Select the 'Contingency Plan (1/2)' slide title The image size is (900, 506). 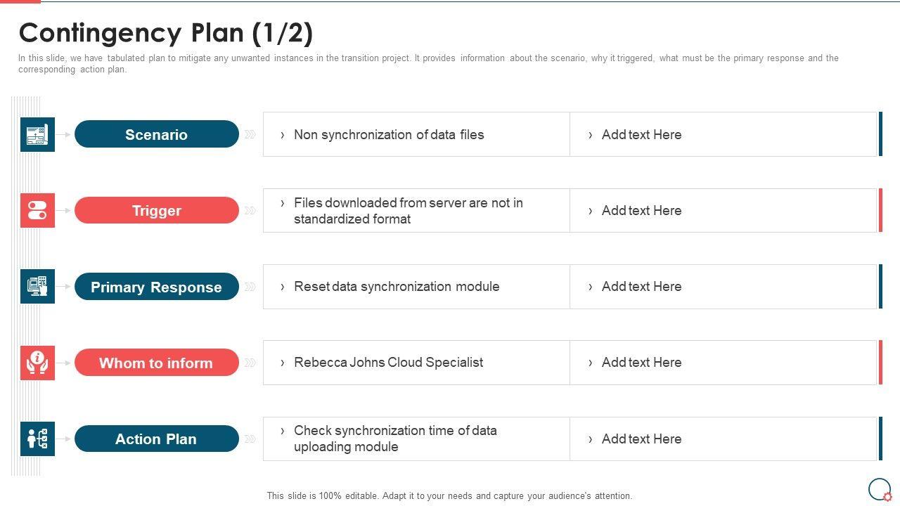pyautogui.click(x=166, y=33)
